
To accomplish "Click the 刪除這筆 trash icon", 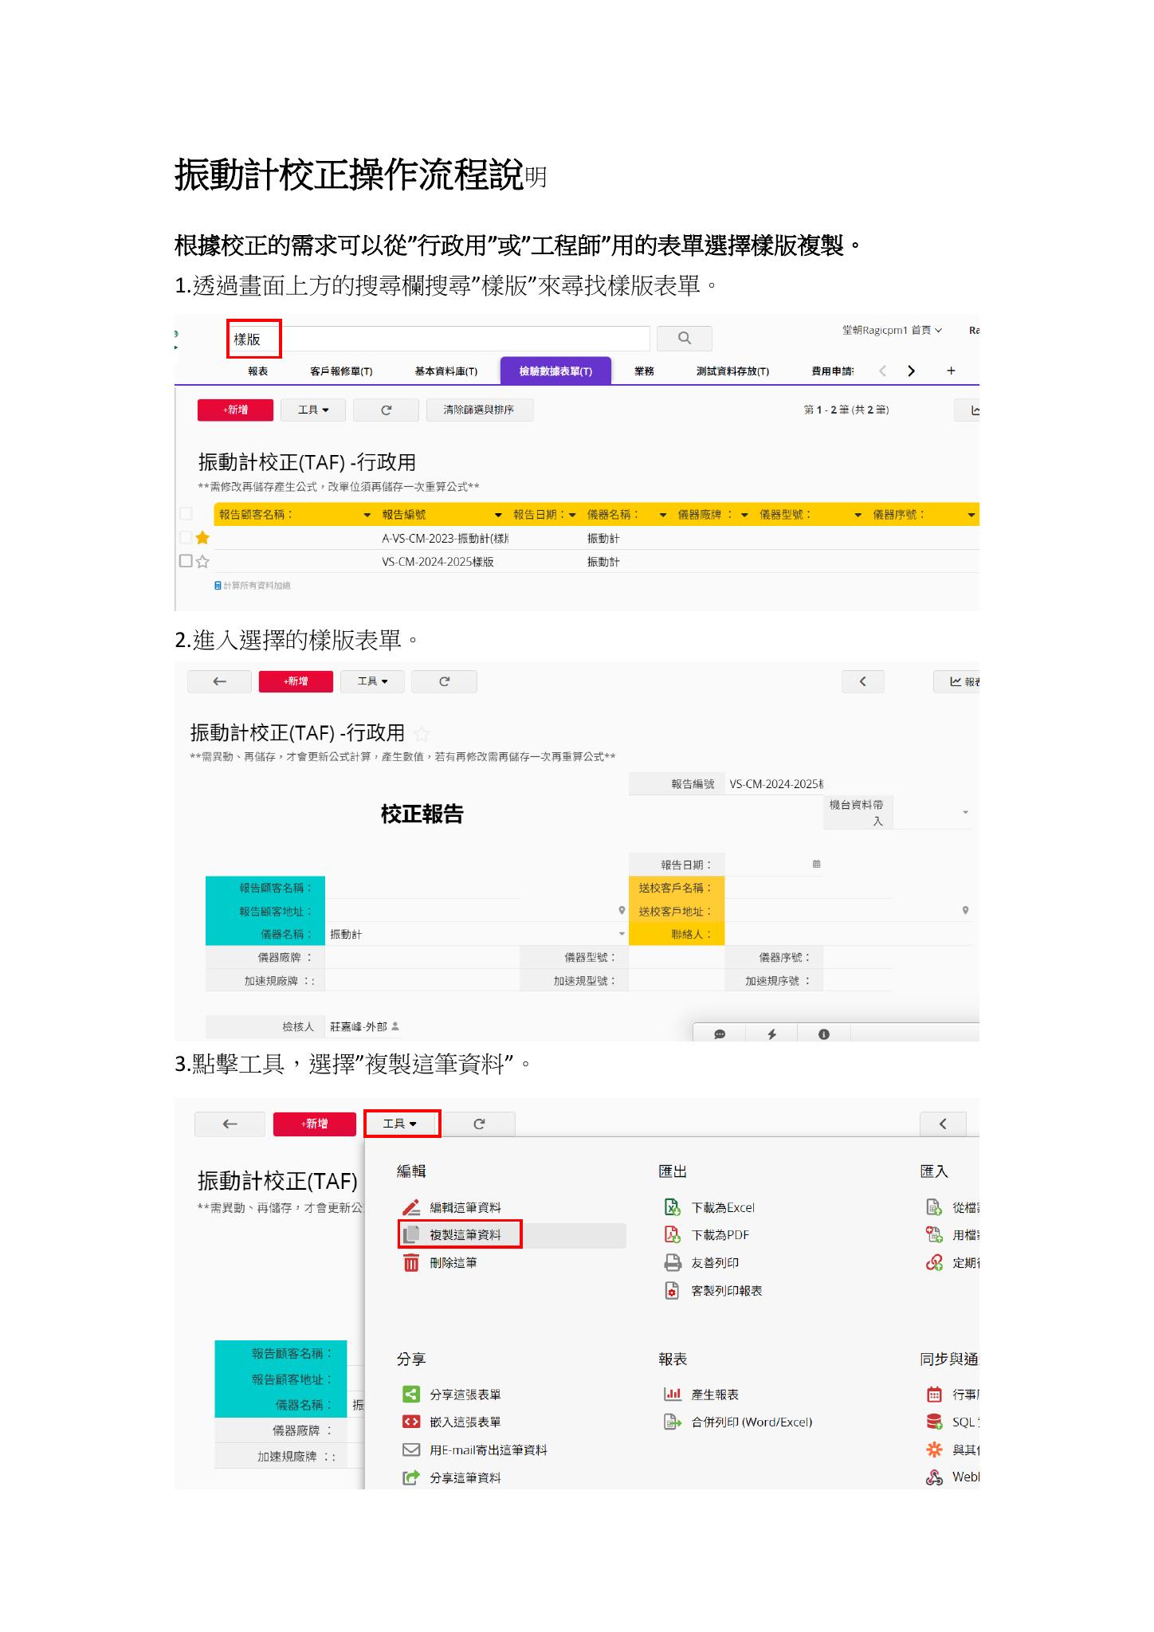I will [x=411, y=1263].
